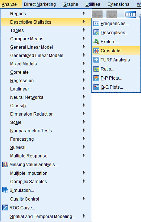Click the blue data table toolbar icon

[130, 14]
